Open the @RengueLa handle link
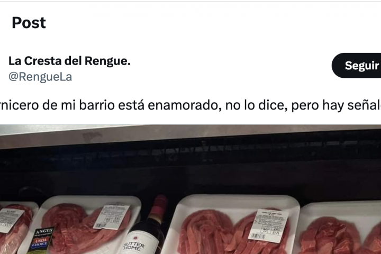This screenshot has width=381, height=254. click(40, 77)
